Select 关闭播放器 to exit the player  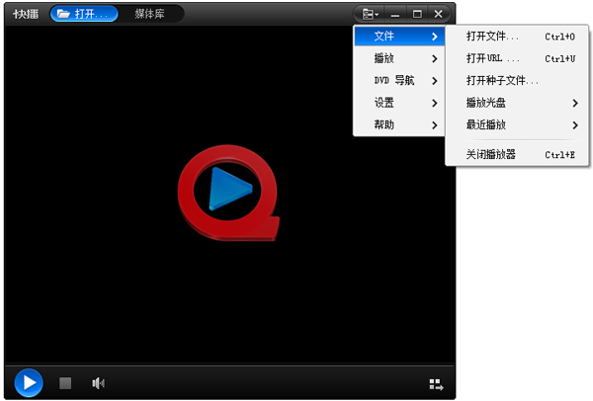pyautogui.click(x=517, y=155)
